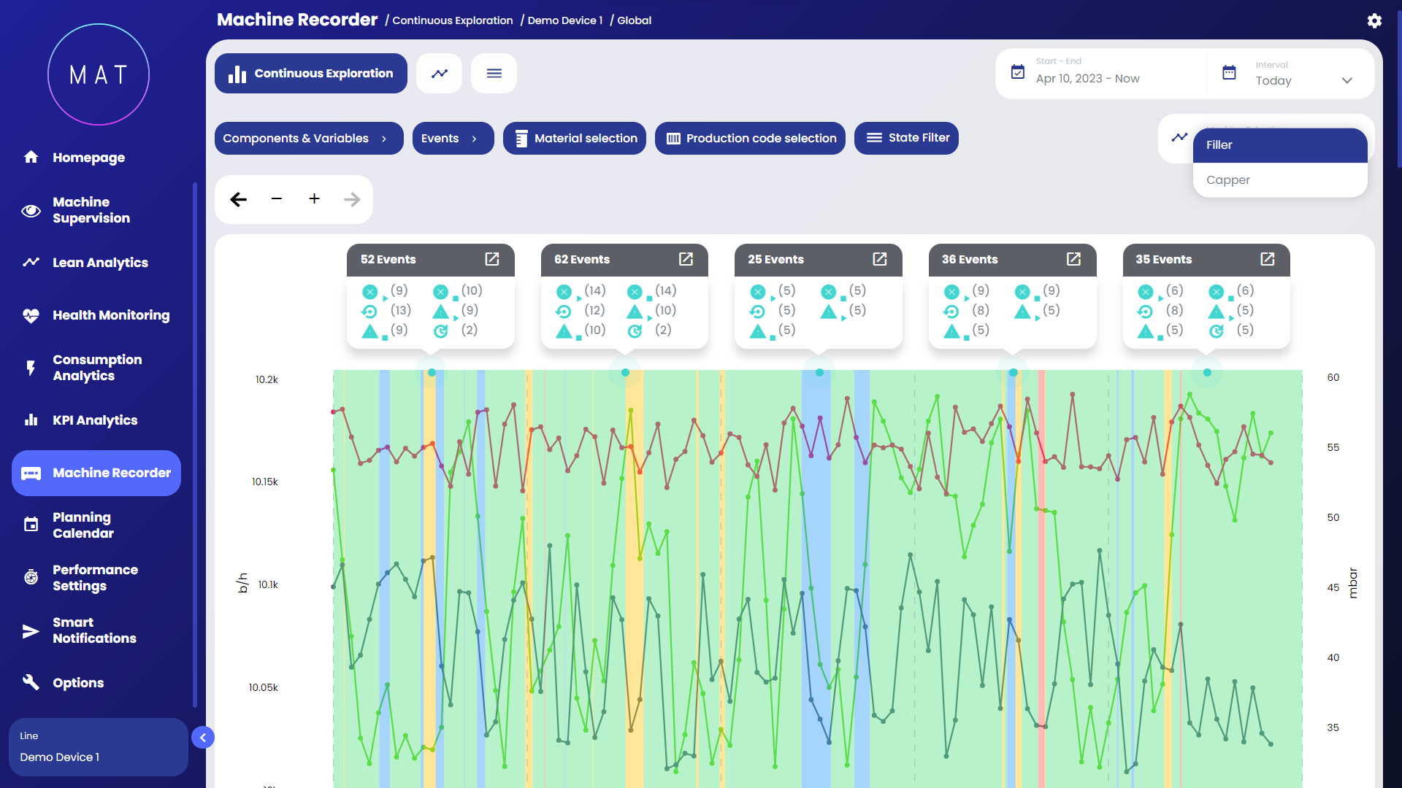Click the trend line chart view icon
The height and width of the screenshot is (788, 1402).
click(x=440, y=73)
